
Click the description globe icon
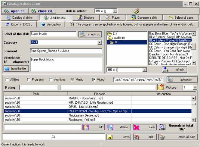click(43, 24)
